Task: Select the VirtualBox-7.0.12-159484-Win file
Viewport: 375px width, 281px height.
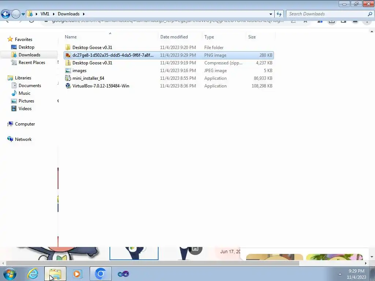Action: pyautogui.click(x=168, y=86)
